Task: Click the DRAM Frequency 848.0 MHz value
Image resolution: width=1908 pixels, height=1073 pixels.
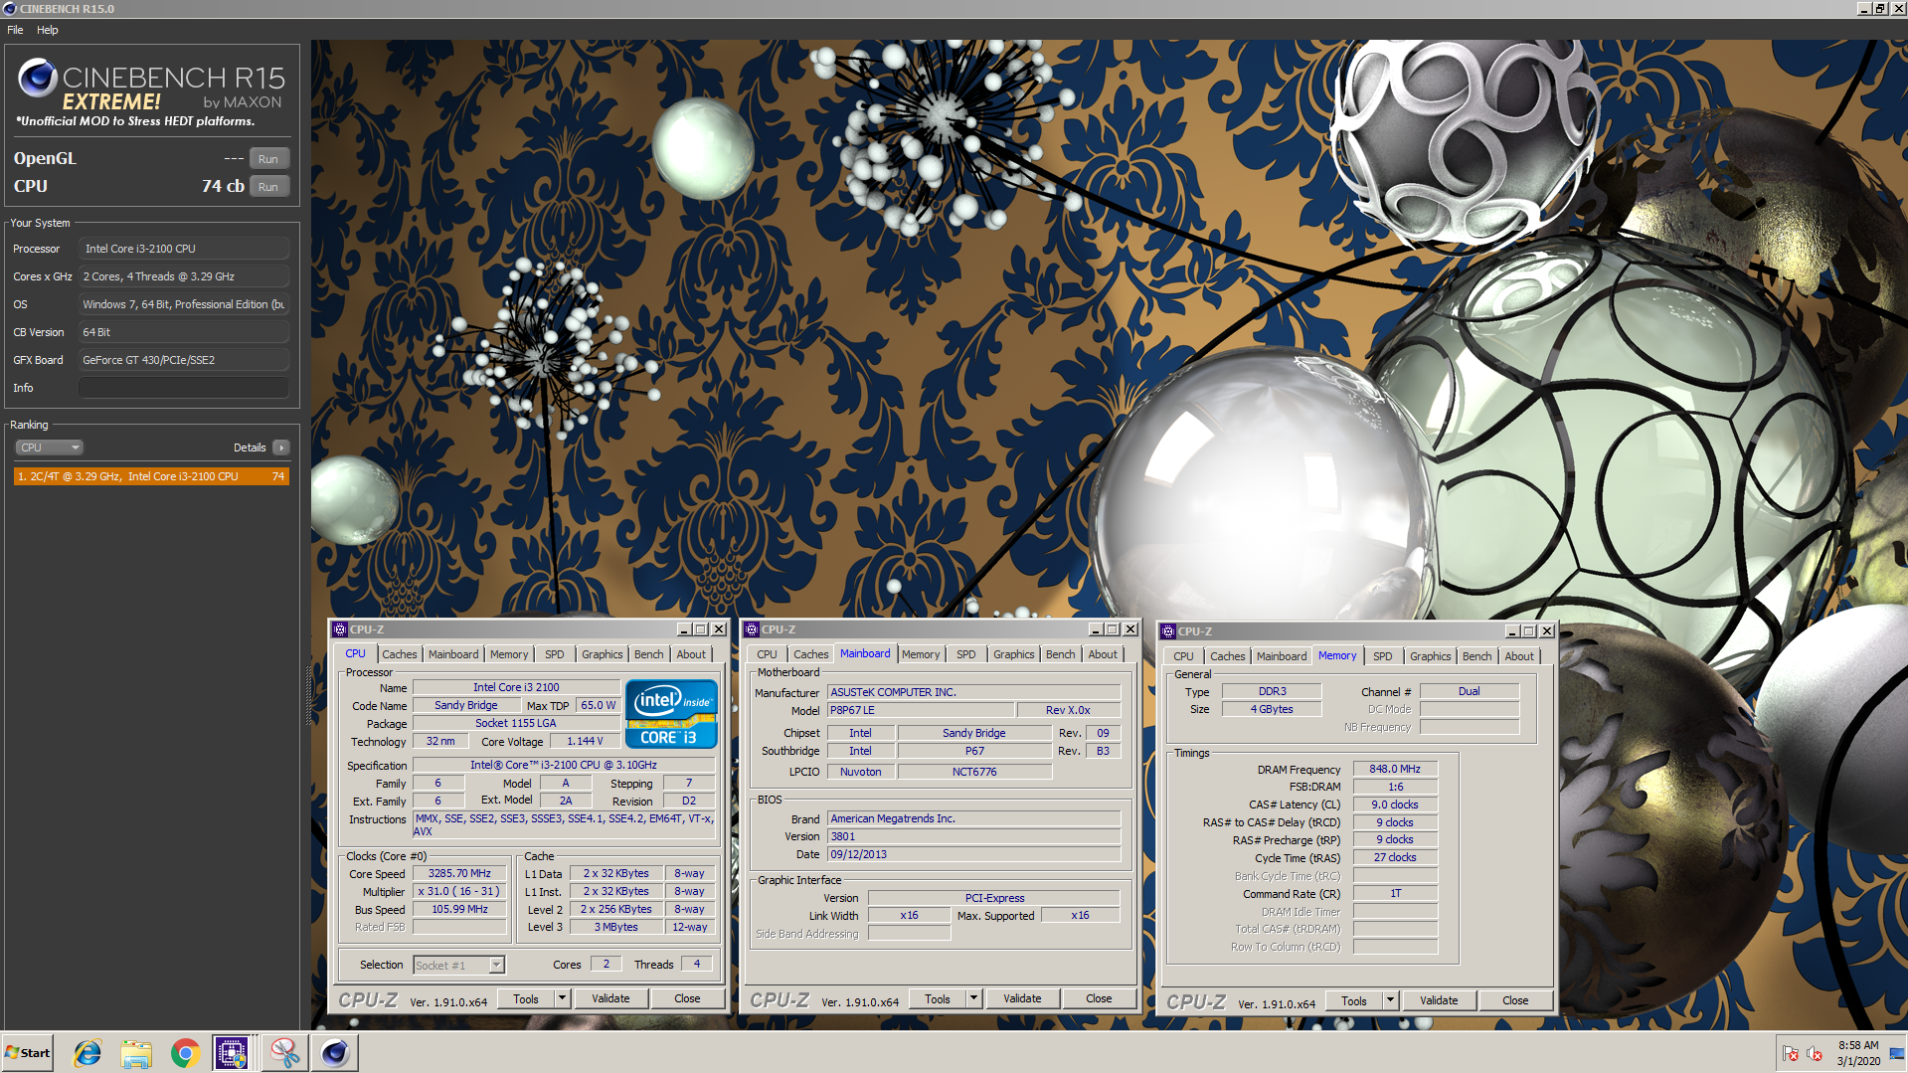Action: coord(1395,769)
